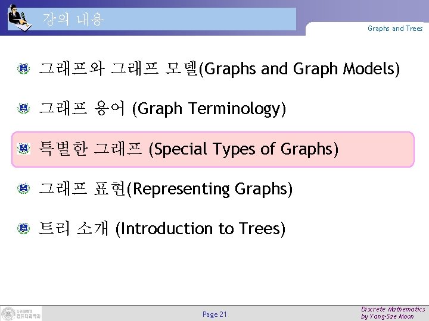
Task: Click the university logo in footer
Action: coord(21,313)
